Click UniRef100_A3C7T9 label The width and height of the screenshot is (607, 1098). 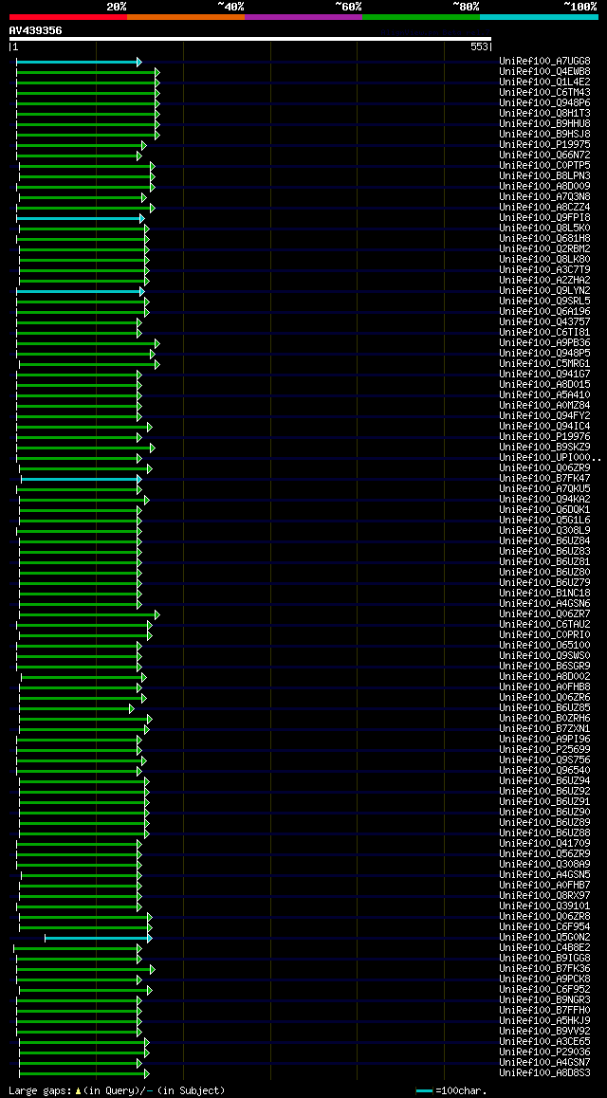544,269
